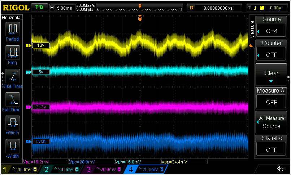Select the Fall Time measurement icon
The width and height of the screenshot is (291, 175).
click(x=12, y=100)
